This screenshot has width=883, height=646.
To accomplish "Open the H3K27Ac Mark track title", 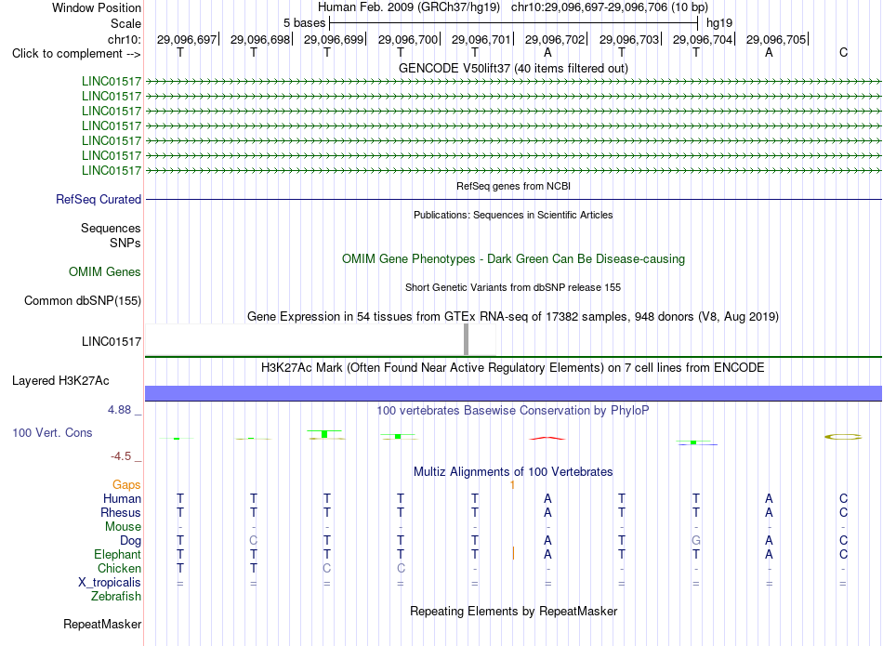I will (513, 368).
